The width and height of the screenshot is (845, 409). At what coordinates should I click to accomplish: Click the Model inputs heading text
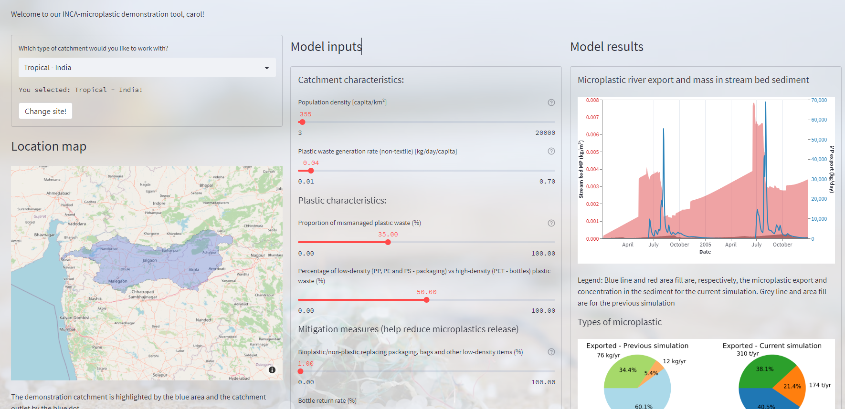[326, 47]
